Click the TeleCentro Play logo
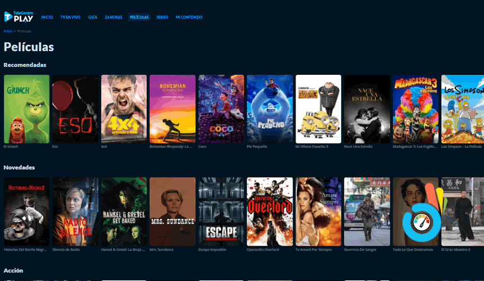The height and width of the screenshot is (281, 484). (x=19, y=17)
